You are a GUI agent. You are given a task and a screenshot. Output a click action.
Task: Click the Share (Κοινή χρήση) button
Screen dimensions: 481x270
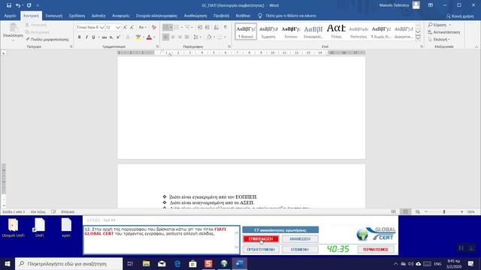(x=460, y=16)
